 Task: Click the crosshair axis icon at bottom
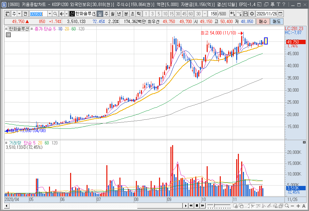(252, 206)
